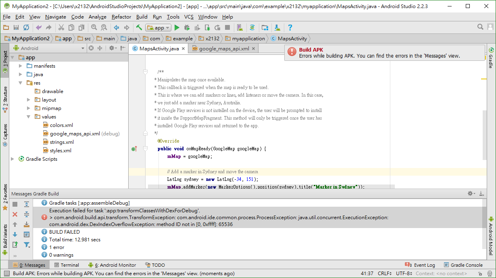Open the Refactor menu

[121, 17]
